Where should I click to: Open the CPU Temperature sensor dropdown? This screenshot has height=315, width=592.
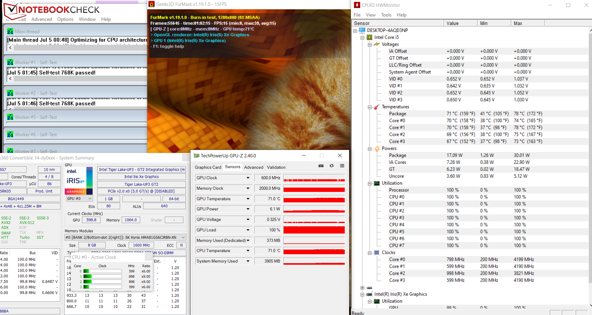click(x=248, y=251)
